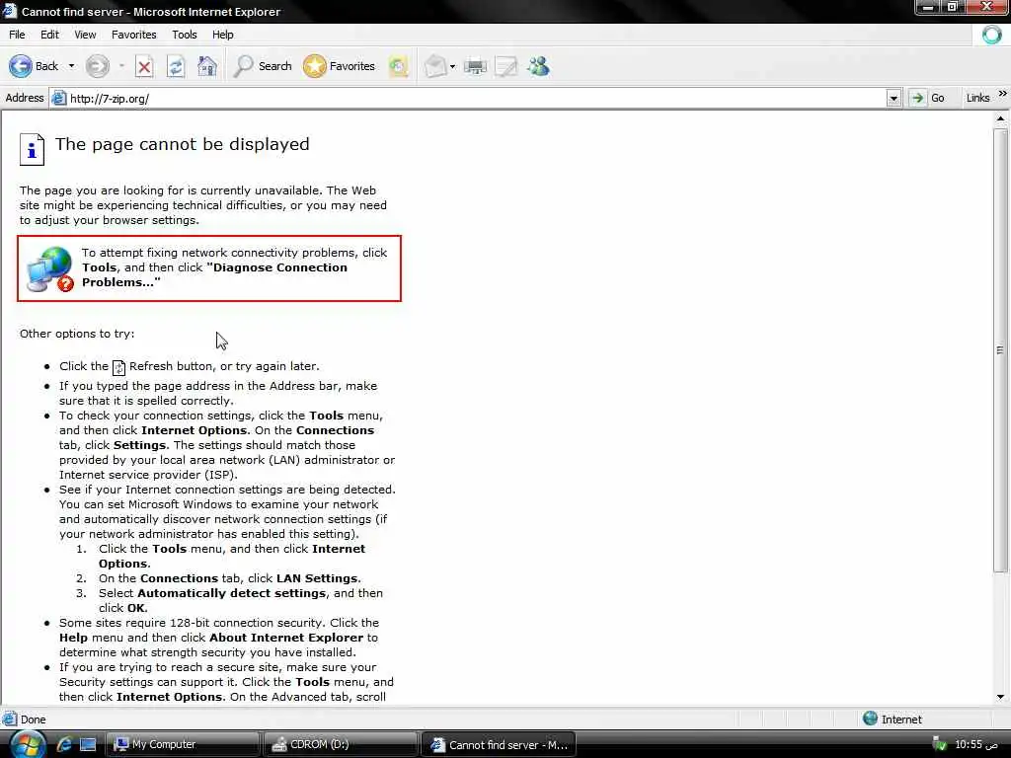Click the info page icon beside the heading
This screenshot has height=758, width=1011.
32,150
